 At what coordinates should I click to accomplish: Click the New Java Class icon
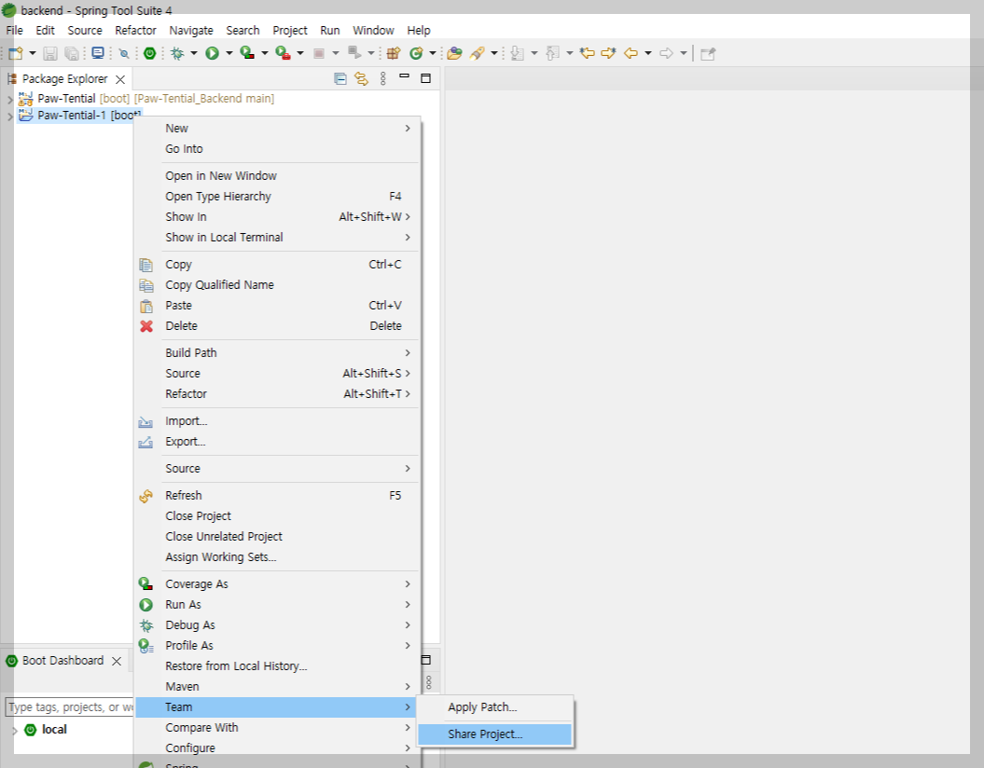[416, 54]
